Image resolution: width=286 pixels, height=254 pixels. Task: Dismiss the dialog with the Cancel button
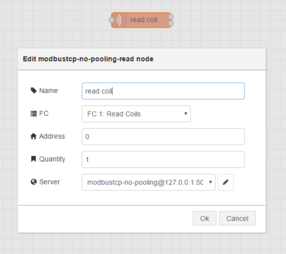pos(237,218)
